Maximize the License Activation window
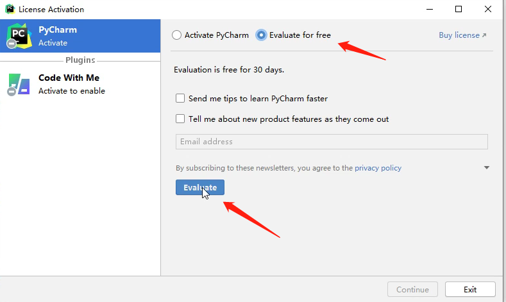The width and height of the screenshot is (506, 302). (459, 9)
